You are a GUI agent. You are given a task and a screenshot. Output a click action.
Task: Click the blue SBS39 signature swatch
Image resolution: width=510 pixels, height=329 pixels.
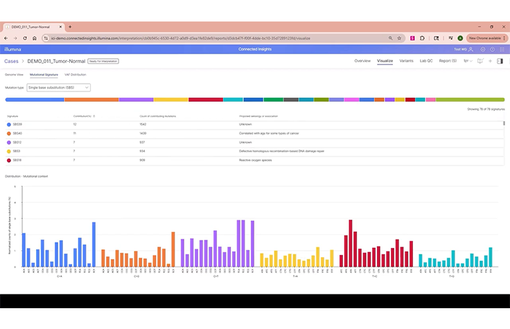(x=8, y=124)
